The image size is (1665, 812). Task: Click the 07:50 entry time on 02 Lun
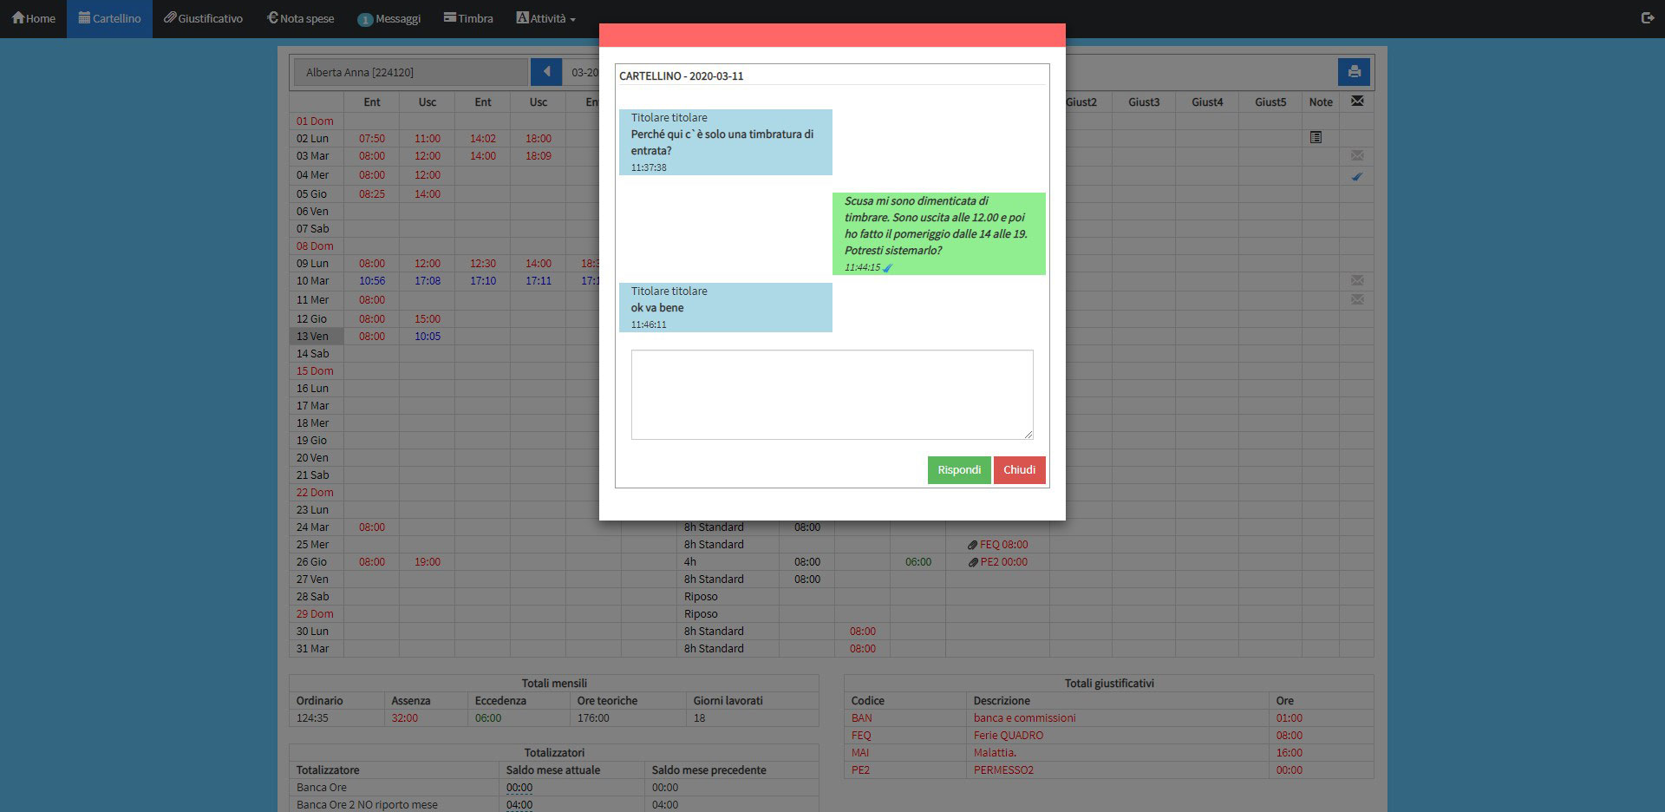point(372,138)
